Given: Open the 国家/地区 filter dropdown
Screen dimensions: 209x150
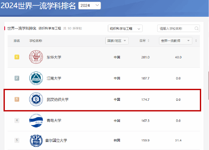Looking at the screenshot, I should [x=117, y=41].
